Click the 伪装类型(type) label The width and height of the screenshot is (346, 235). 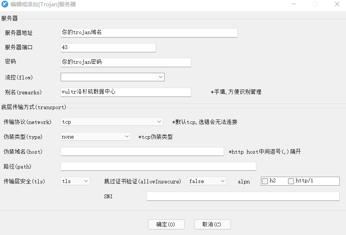tap(23, 137)
